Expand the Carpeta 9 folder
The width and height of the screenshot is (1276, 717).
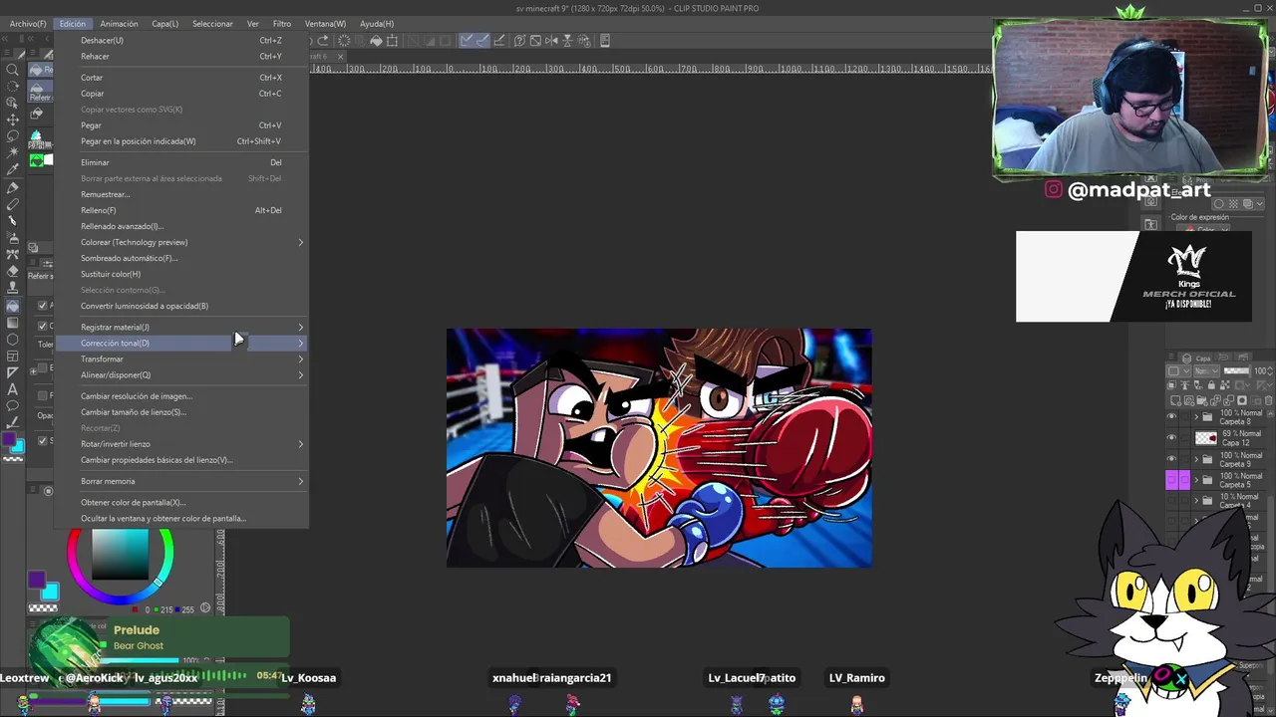pos(1196,459)
